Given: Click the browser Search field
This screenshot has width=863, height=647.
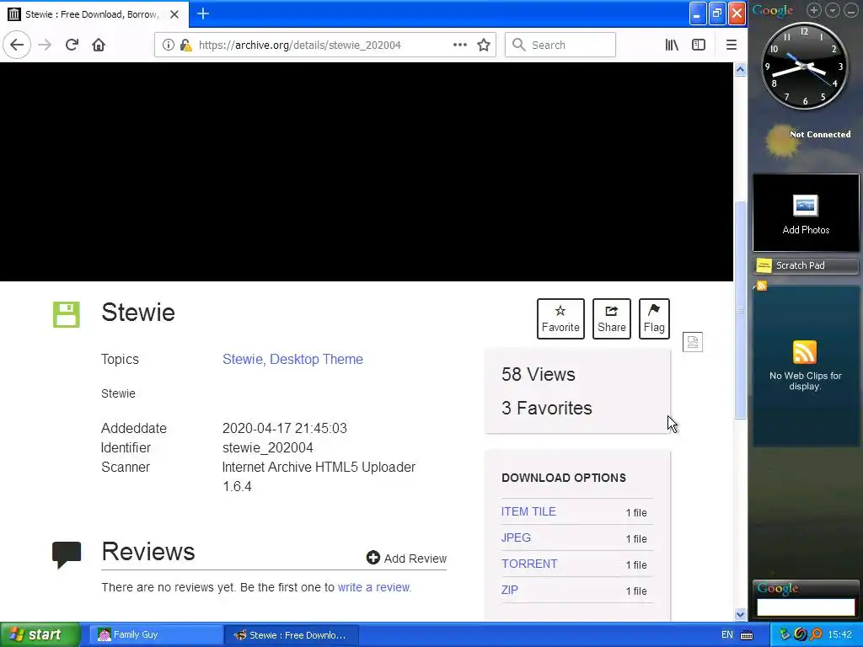Looking at the screenshot, I should pyautogui.click(x=560, y=45).
